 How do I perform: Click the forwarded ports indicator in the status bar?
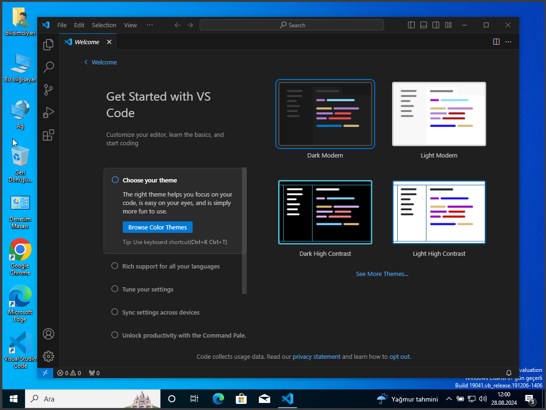point(94,373)
